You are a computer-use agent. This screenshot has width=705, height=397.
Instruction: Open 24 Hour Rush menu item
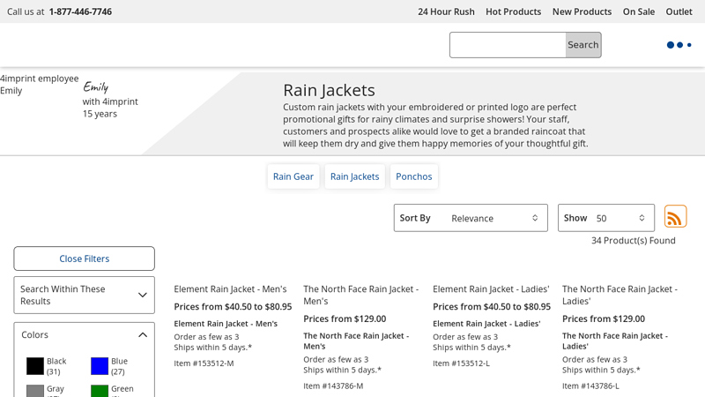pos(446,11)
